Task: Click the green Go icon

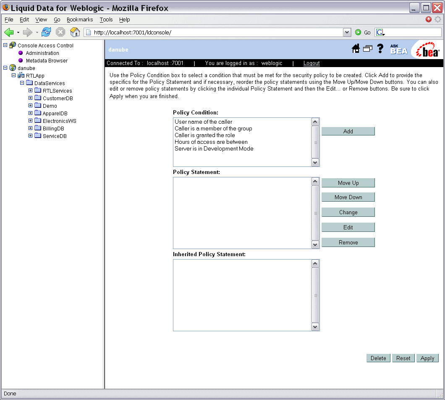Action: [358, 32]
